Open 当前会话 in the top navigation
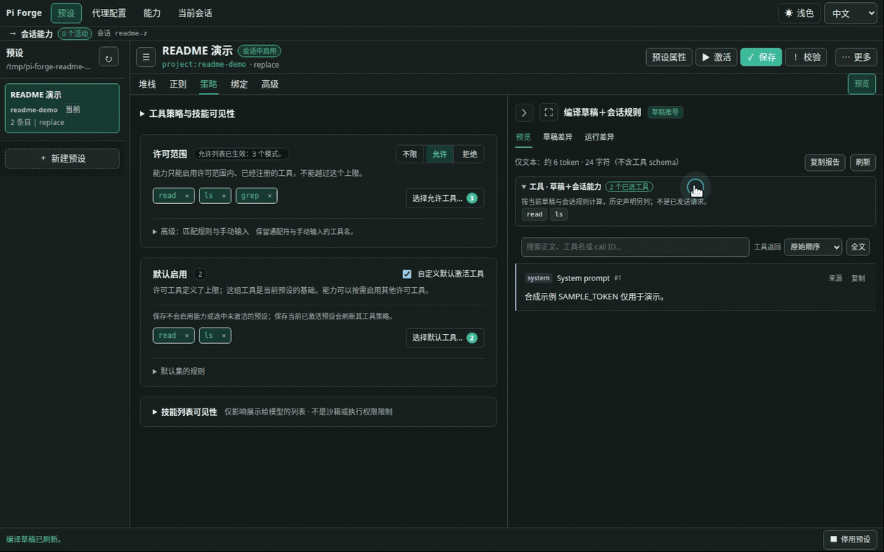Screen dimensions: 884x552 (x=195, y=13)
